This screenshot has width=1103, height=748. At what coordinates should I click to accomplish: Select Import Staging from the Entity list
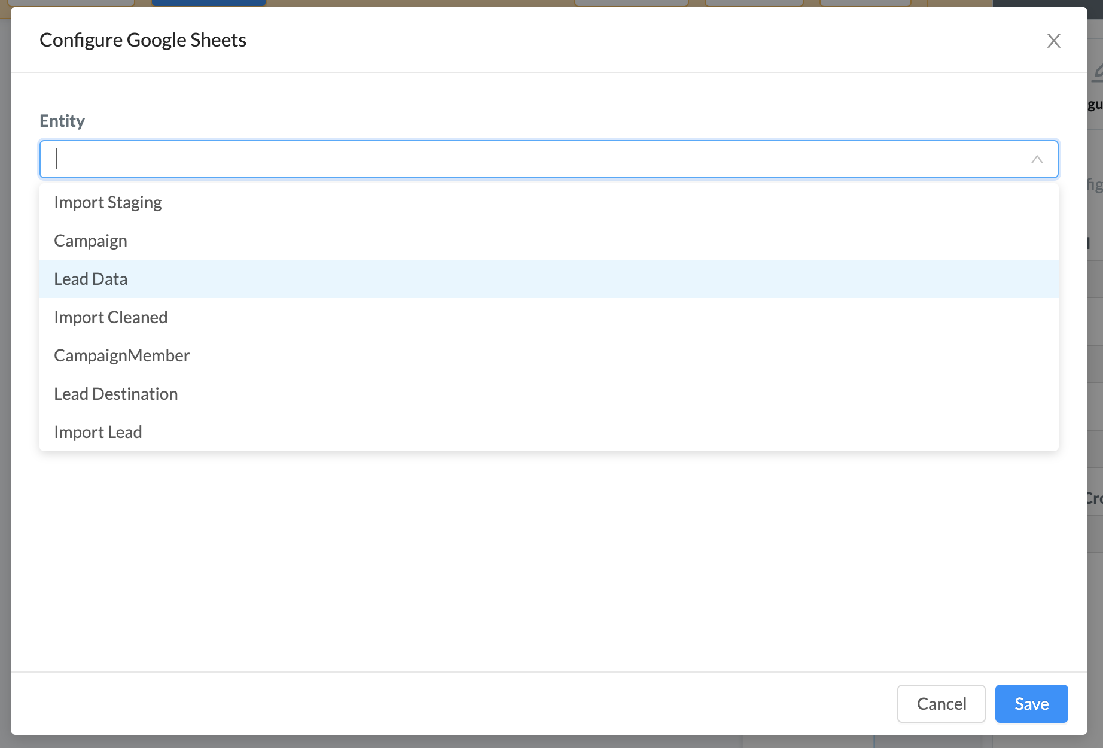108,202
